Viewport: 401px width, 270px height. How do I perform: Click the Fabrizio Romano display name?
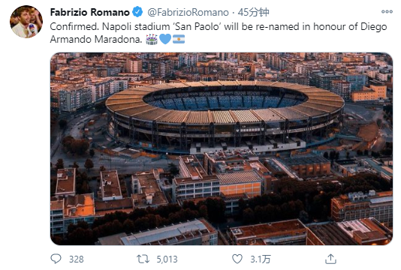(90, 12)
